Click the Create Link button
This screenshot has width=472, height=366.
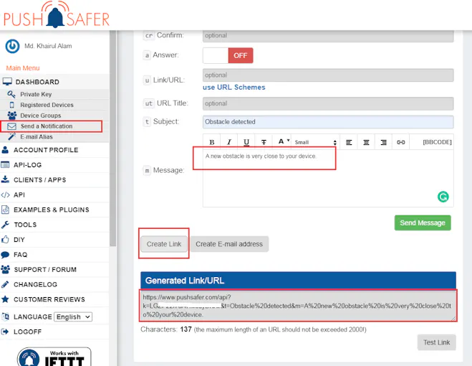[164, 244]
